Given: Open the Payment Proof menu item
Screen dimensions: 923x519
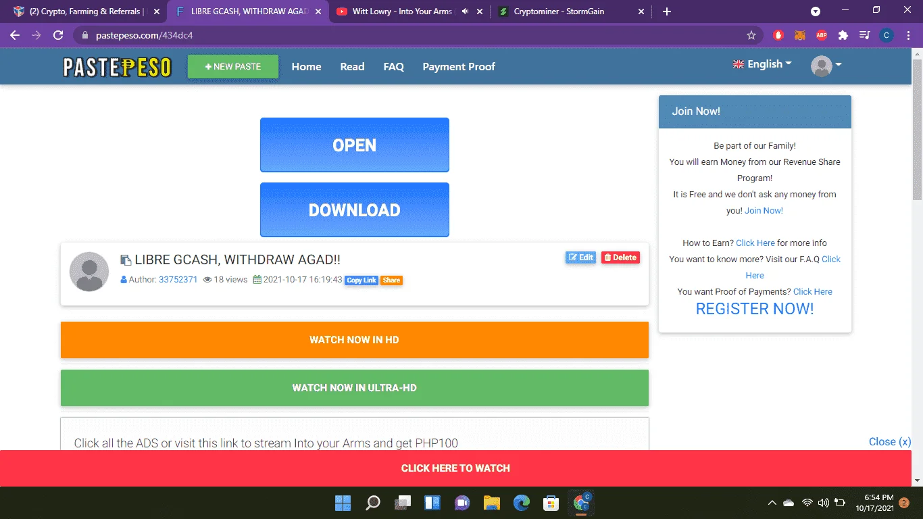Looking at the screenshot, I should coord(459,66).
